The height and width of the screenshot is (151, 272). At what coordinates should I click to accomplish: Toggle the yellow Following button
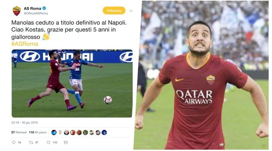(114, 11)
